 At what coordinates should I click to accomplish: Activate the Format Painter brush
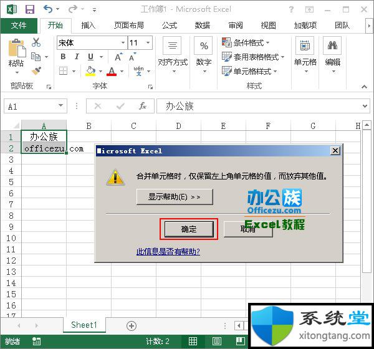pos(36,70)
